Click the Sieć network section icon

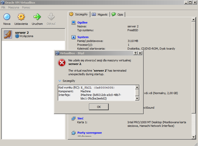[74, 118]
